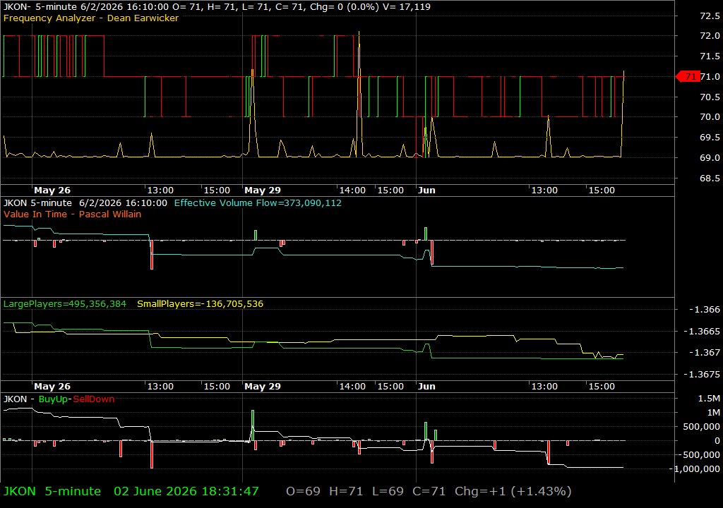
Task: Click the red 71 price marker
Action: 688,76
